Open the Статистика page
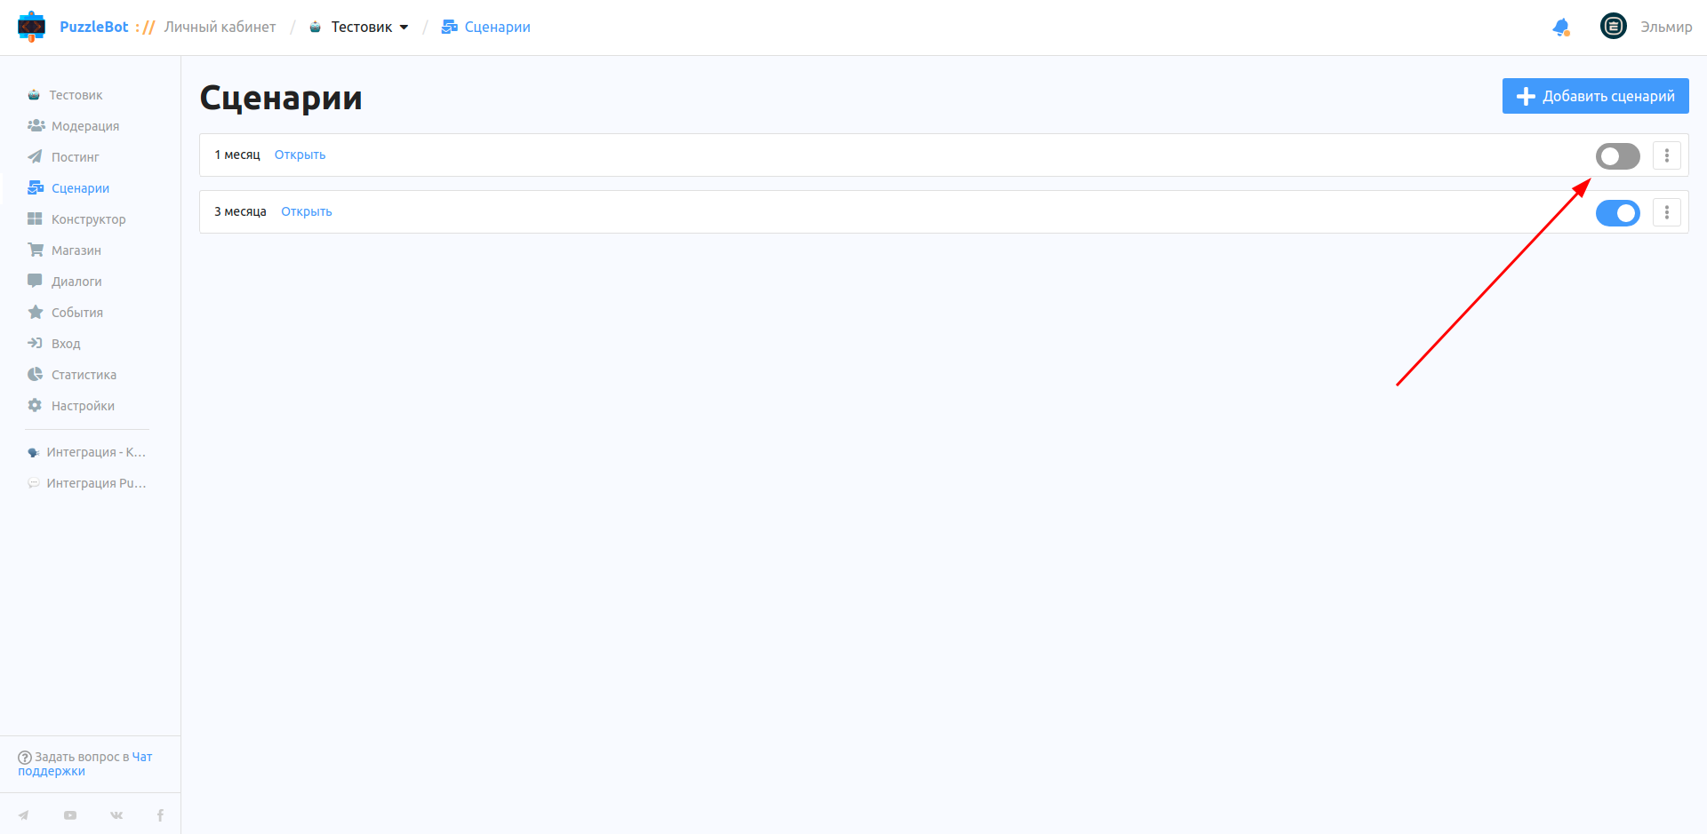Image resolution: width=1707 pixels, height=834 pixels. [x=84, y=375]
